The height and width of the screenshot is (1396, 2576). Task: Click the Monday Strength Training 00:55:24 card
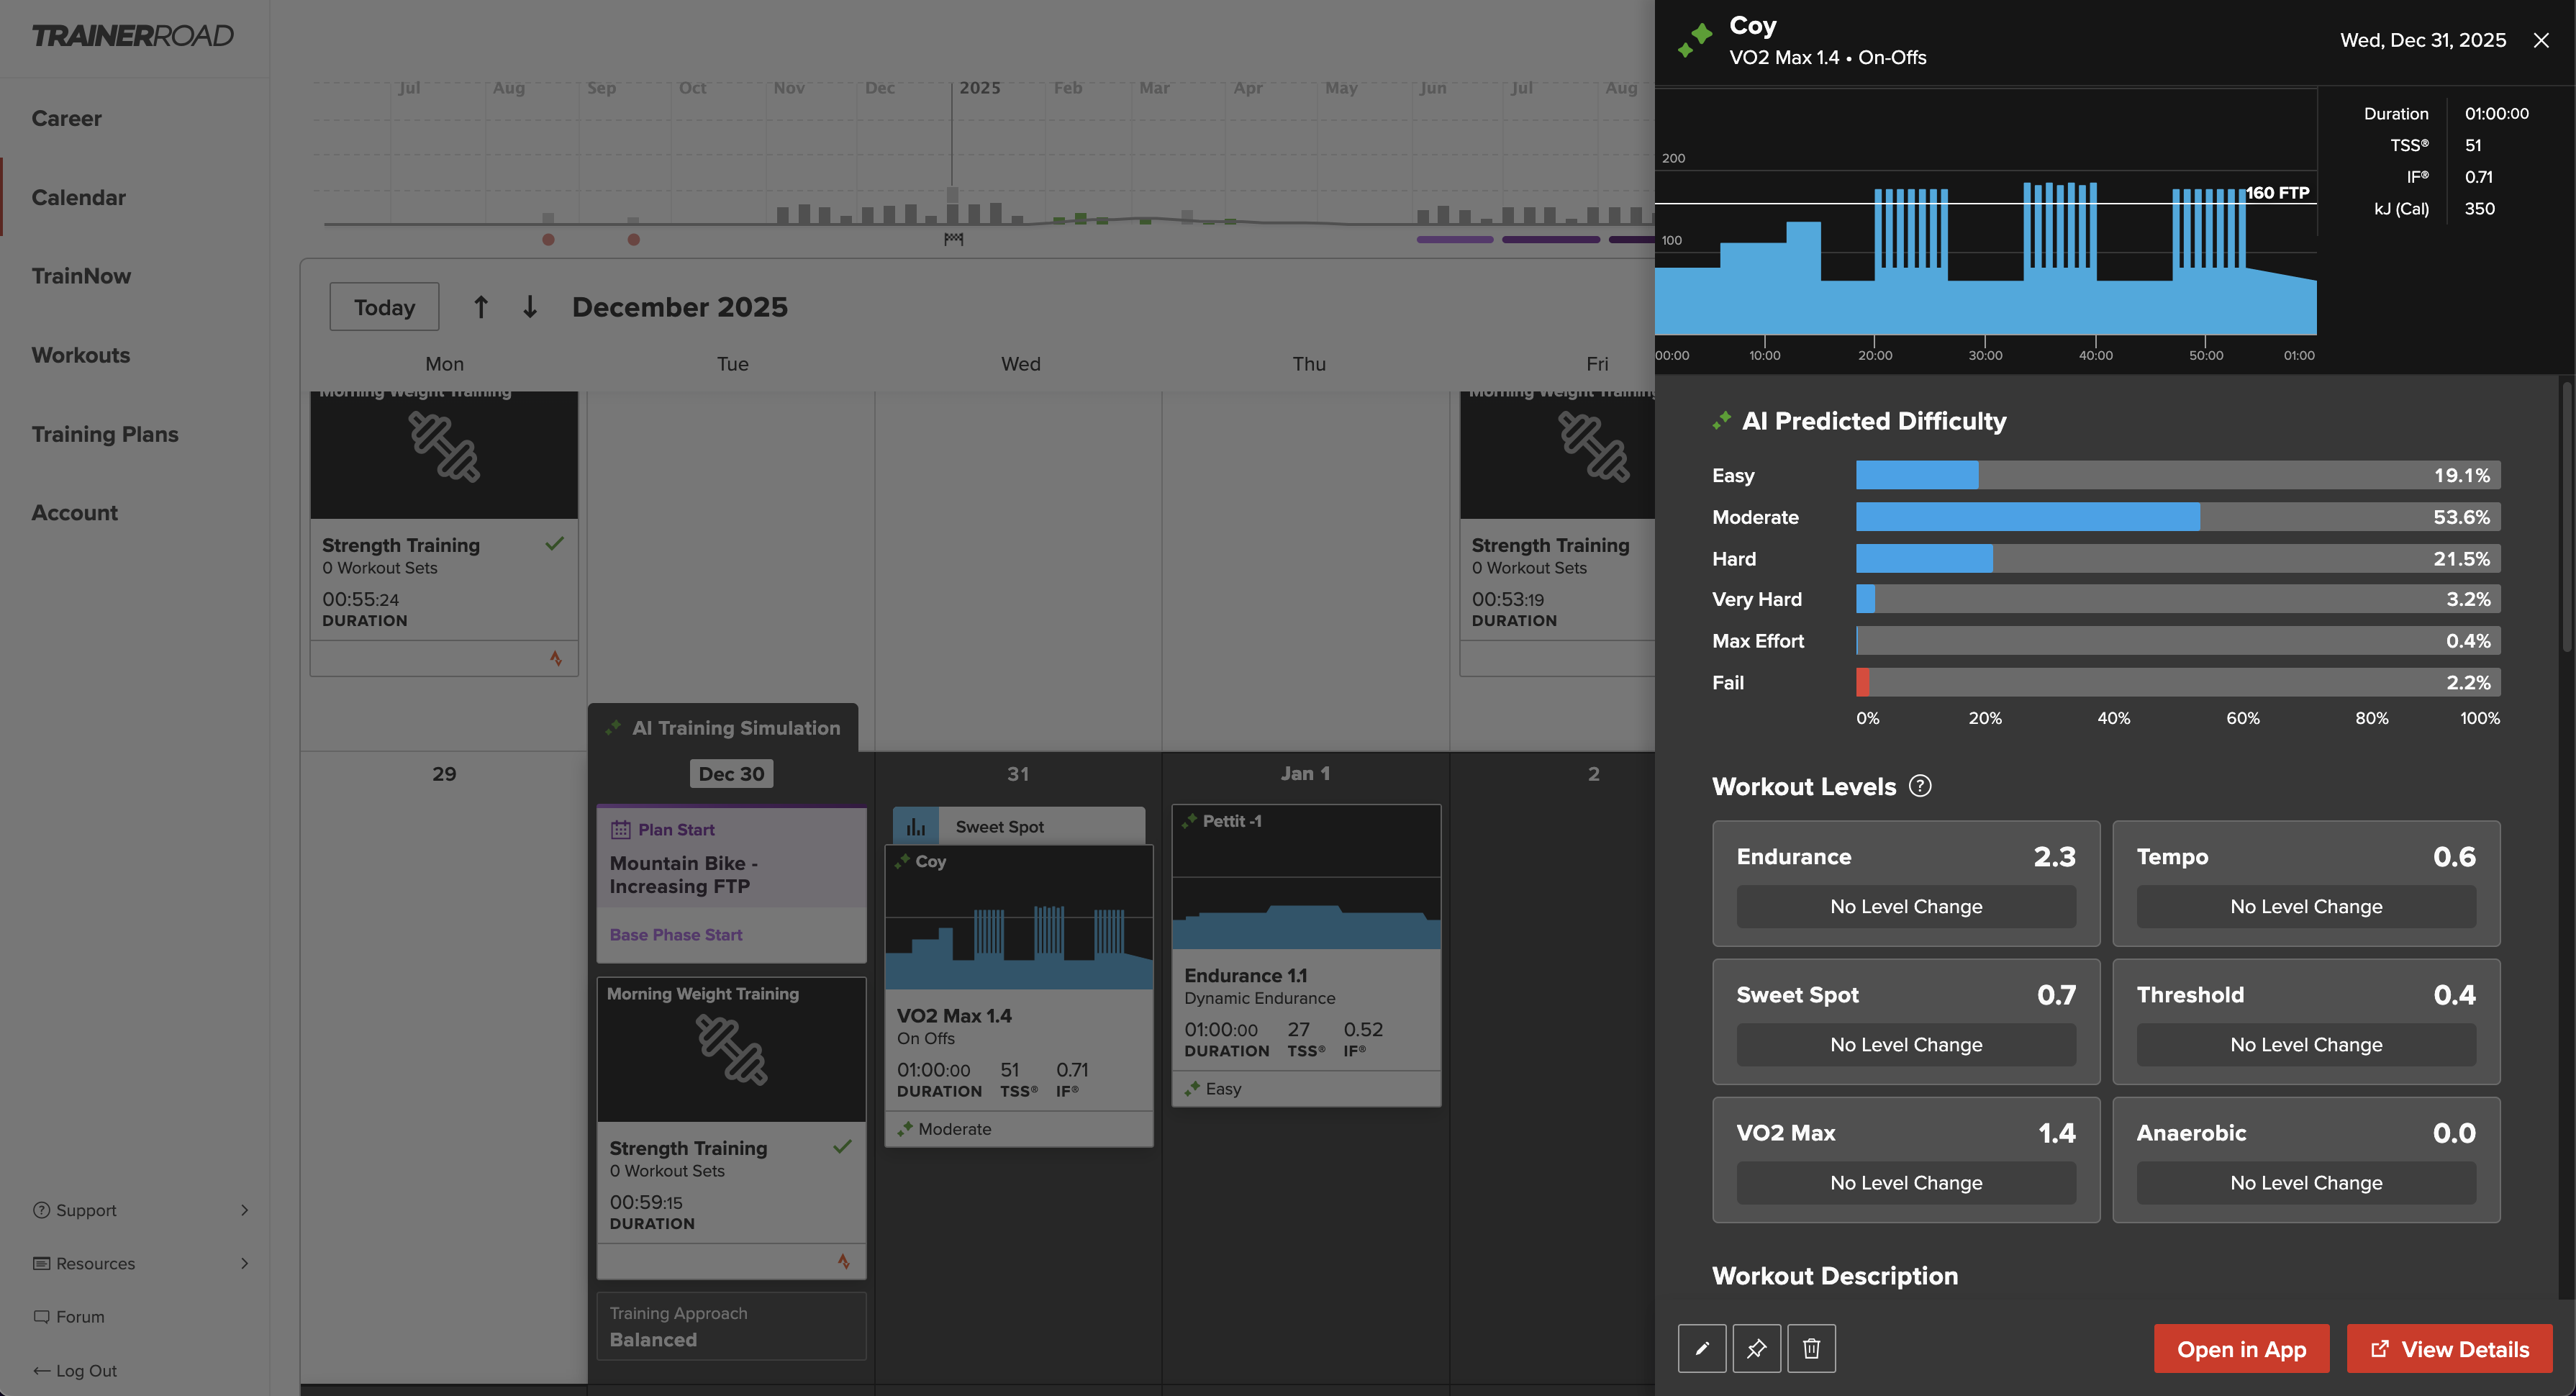[444, 533]
